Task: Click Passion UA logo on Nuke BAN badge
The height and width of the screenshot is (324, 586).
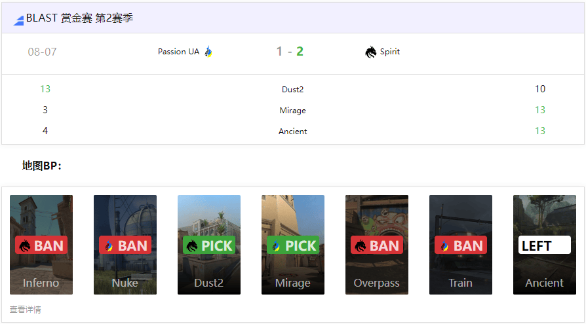Action: point(108,245)
